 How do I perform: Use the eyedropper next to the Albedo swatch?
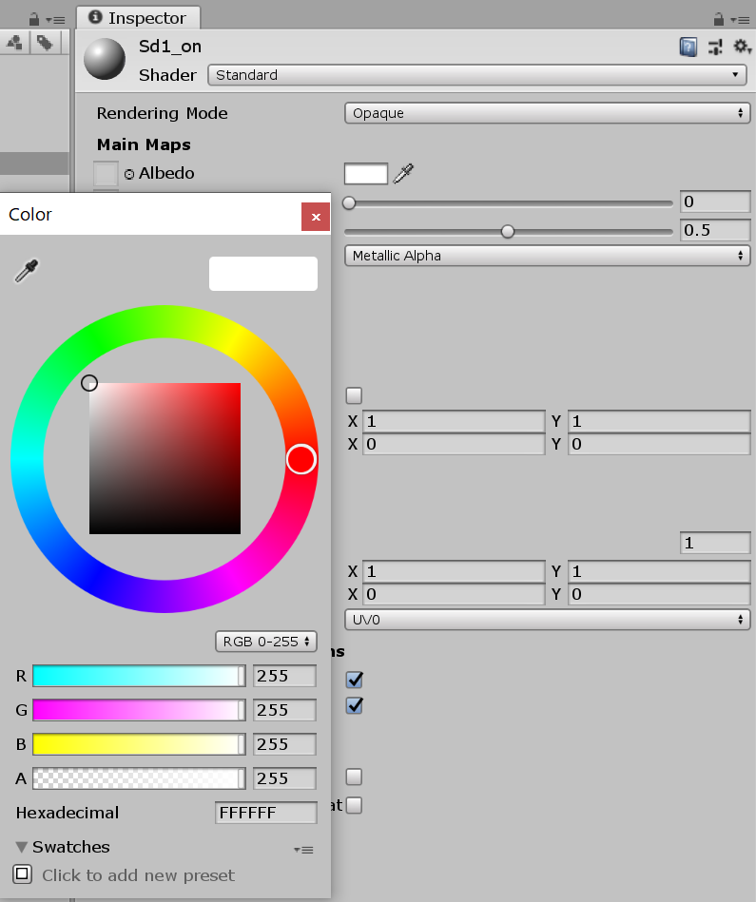coord(403,173)
